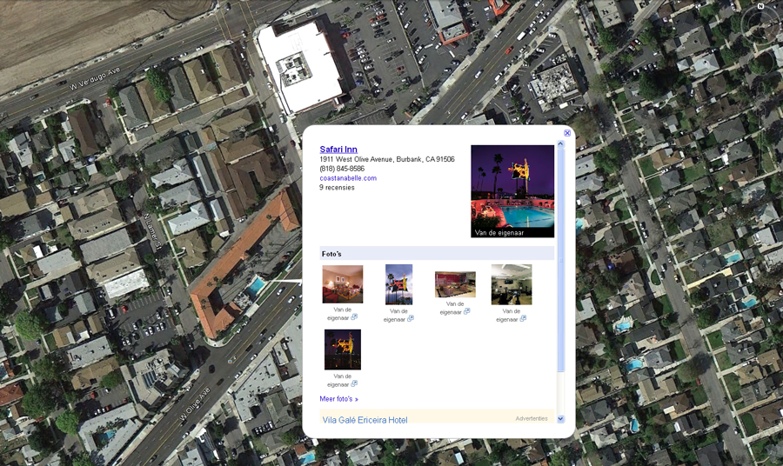Click the 'Meer foto's' link
This screenshot has height=466, width=783.
coord(339,399)
